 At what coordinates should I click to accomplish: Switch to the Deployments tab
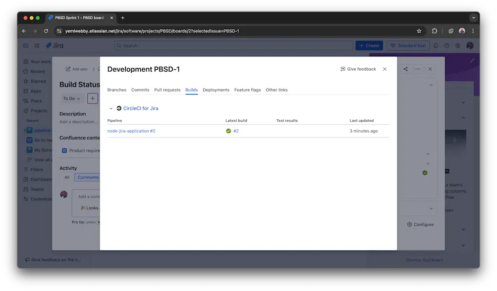coord(216,90)
